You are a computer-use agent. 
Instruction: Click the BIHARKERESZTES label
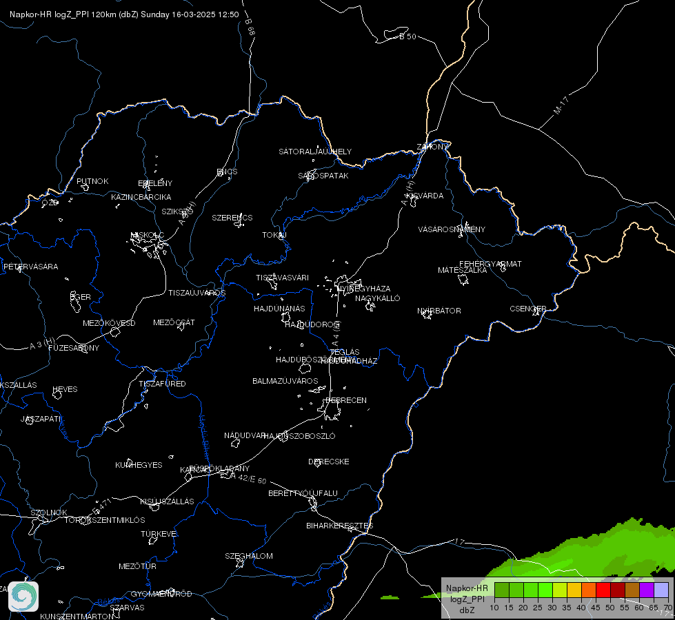pyautogui.click(x=340, y=526)
